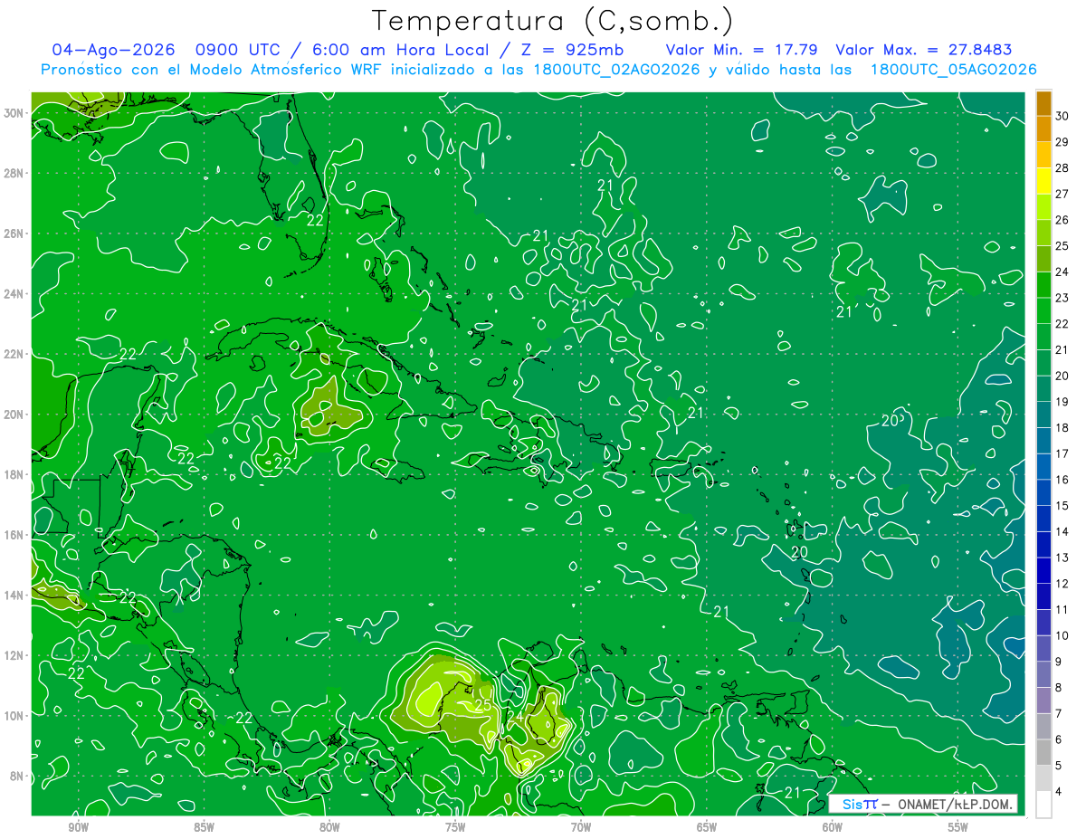This screenshot has width=1086, height=839.
Task: Click the initialization time '1800UTC_02AGO2026'
Action: point(615,70)
